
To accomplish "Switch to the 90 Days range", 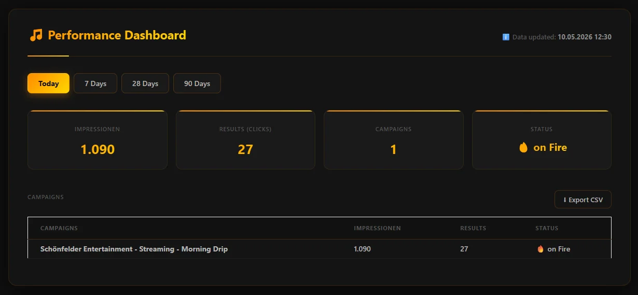I will (197, 83).
